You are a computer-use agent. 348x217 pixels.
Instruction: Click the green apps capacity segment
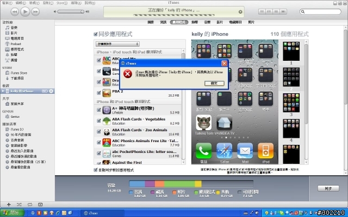click(179, 183)
